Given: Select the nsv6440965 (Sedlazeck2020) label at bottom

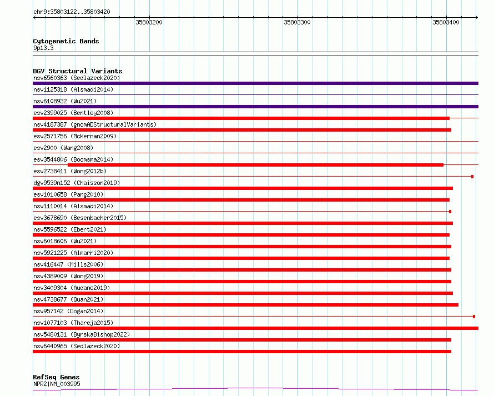Looking at the screenshot, I should [77, 346].
